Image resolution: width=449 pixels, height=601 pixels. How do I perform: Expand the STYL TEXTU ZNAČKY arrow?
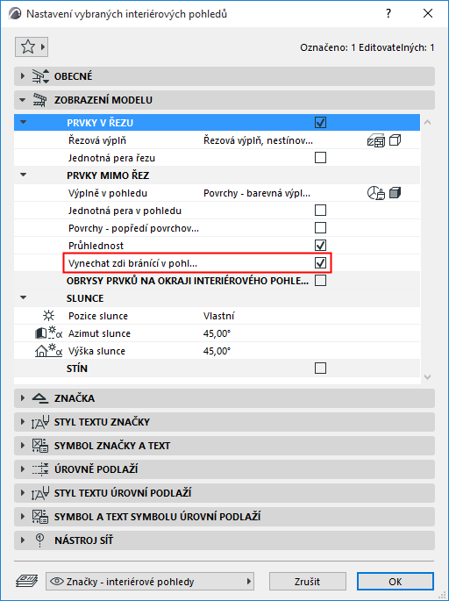point(22,422)
